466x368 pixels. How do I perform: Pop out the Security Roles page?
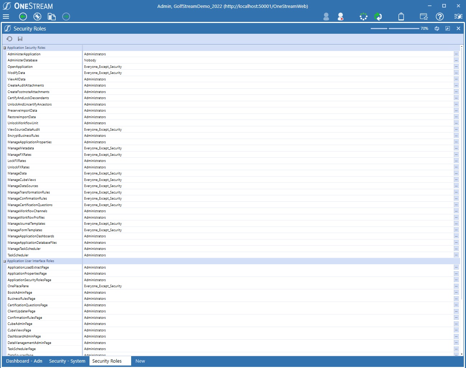[448, 28]
